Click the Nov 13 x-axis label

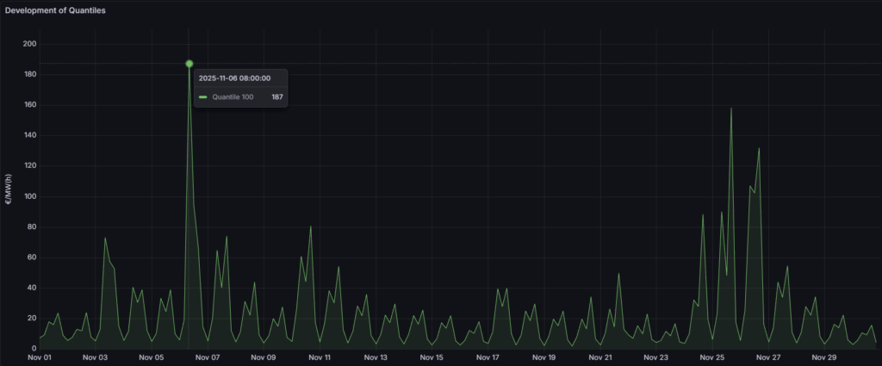click(x=376, y=357)
